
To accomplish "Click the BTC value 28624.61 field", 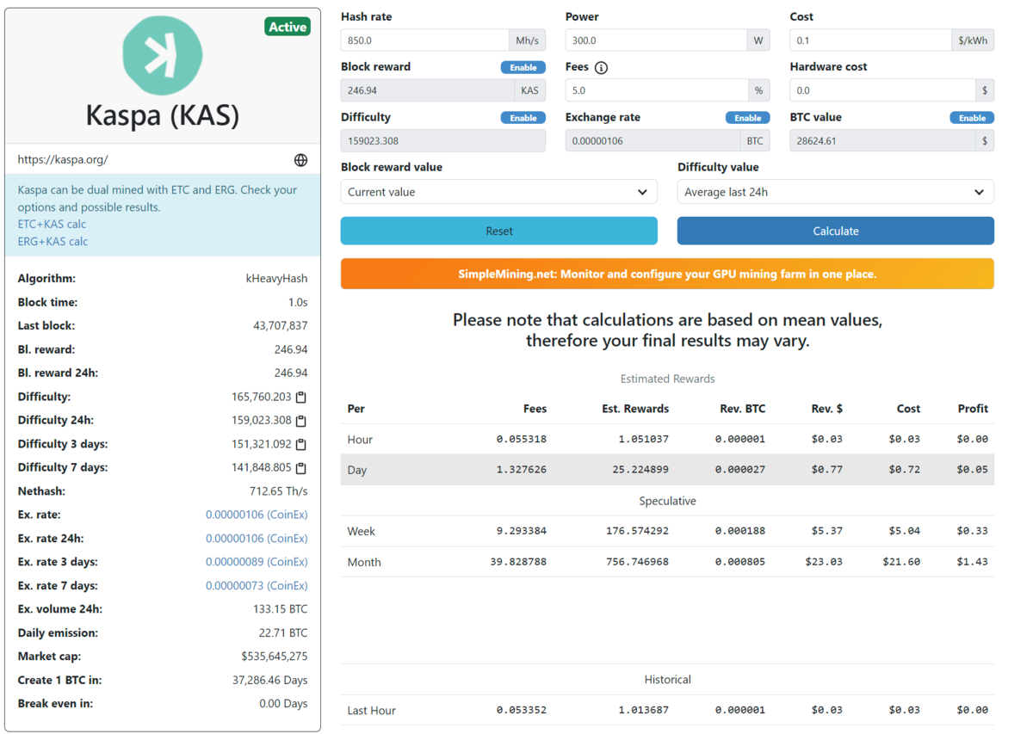I will (x=882, y=140).
